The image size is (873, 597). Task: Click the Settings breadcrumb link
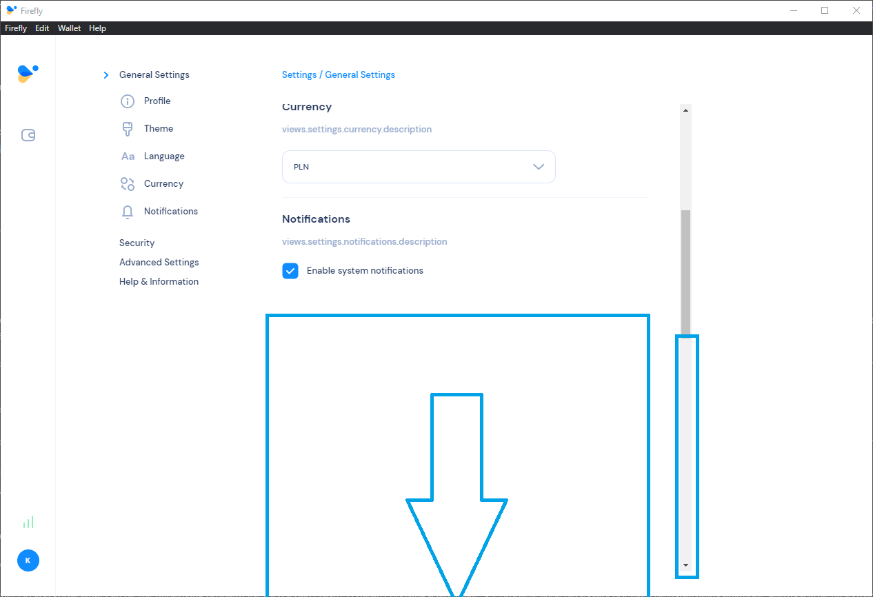tap(299, 74)
